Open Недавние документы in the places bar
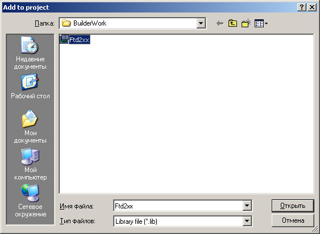320x234 pixels. tap(30, 53)
